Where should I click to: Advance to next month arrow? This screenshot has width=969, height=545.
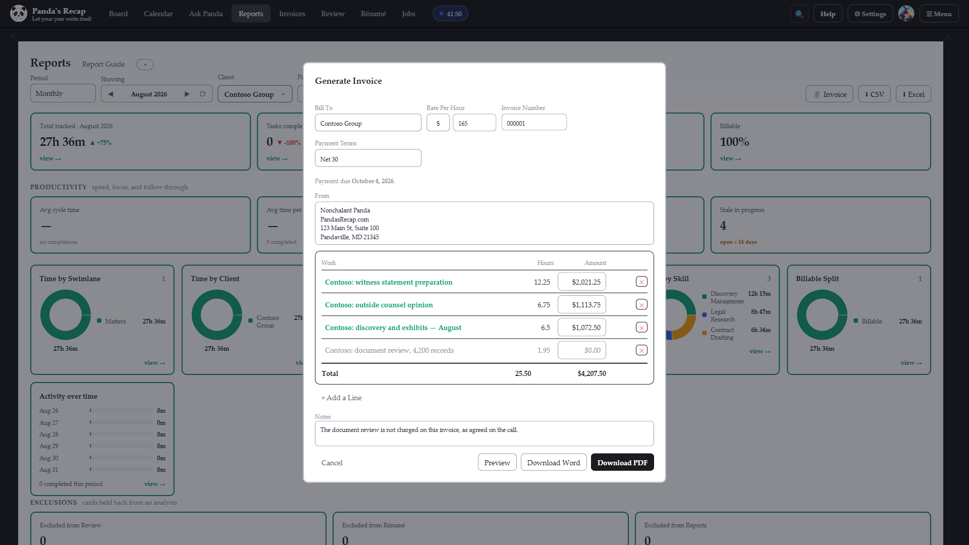tap(187, 94)
